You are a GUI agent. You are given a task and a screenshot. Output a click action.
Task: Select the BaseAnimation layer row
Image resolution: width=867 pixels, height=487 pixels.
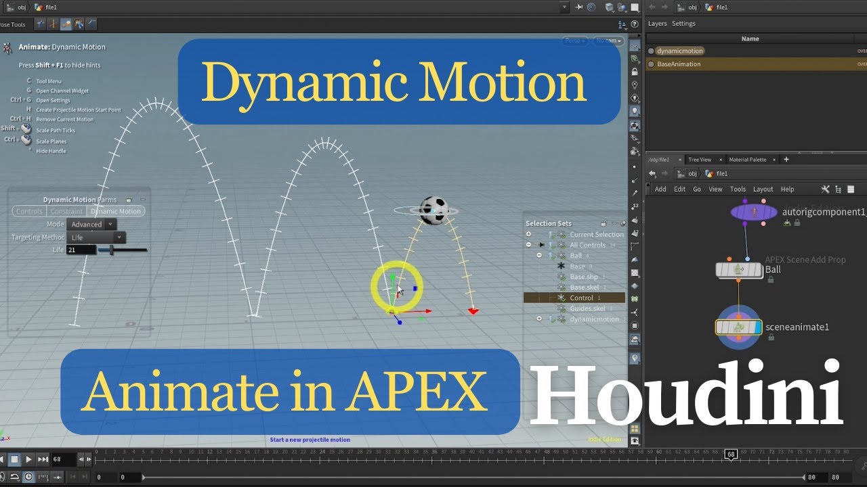(x=756, y=64)
